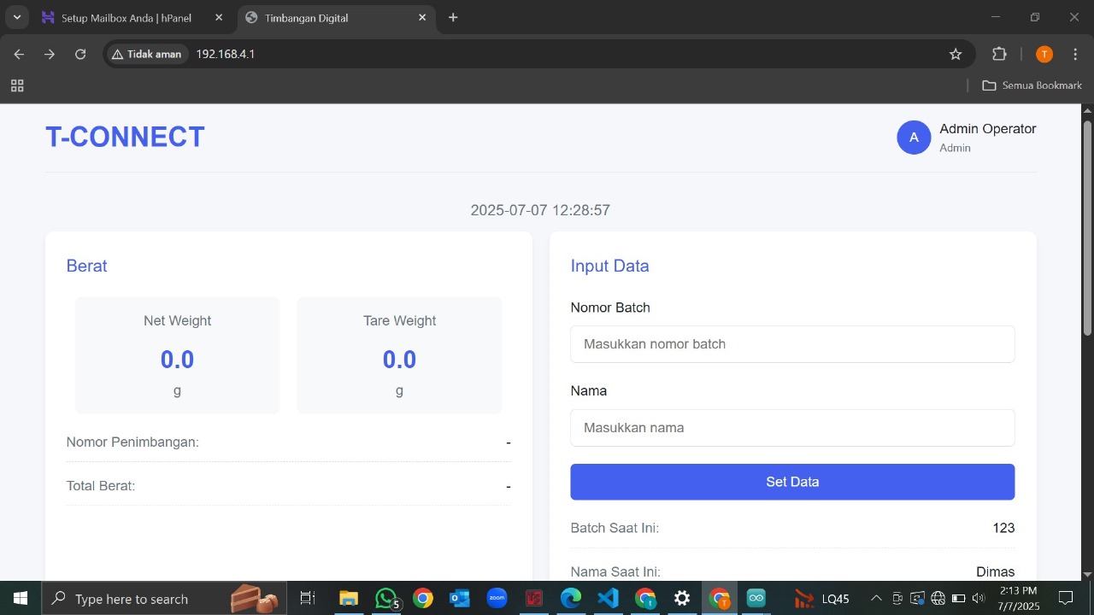Click the Tidak aman security warning chip
1094x615 pixels.
point(147,54)
